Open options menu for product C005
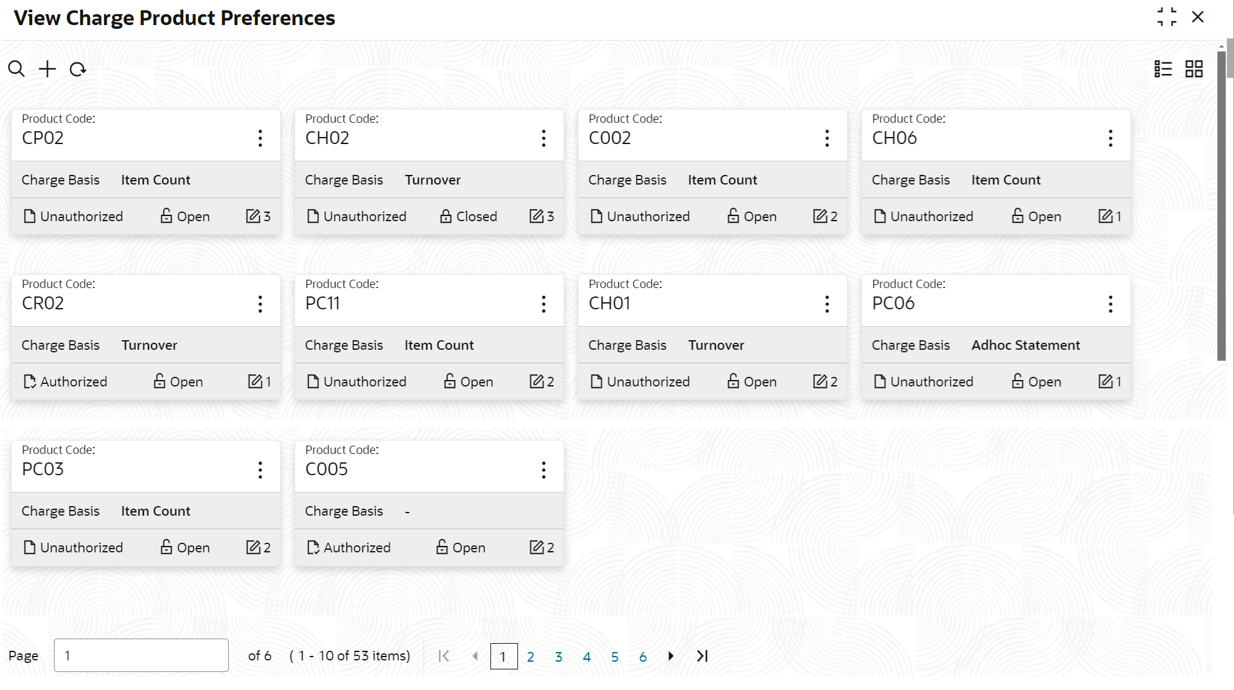This screenshot has height=690, width=1234. point(543,470)
